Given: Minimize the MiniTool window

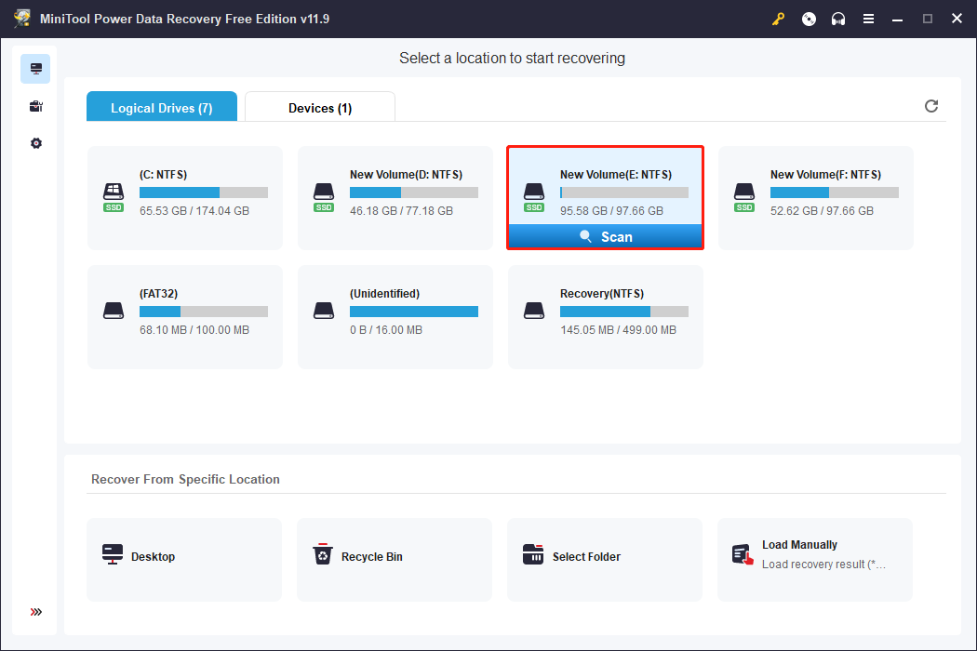Looking at the screenshot, I should [x=897, y=19].
